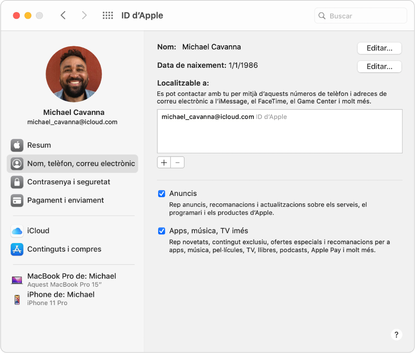
Task: Click the credit card icon beside Pagament
Action: (17, 200)
